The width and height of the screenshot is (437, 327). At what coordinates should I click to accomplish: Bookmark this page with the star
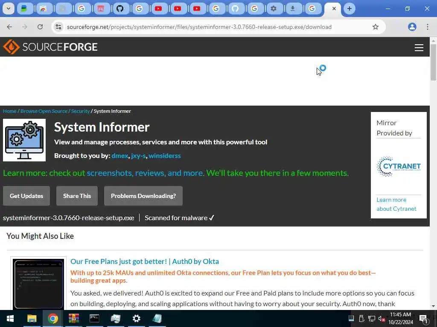click(x=376, y=27)
